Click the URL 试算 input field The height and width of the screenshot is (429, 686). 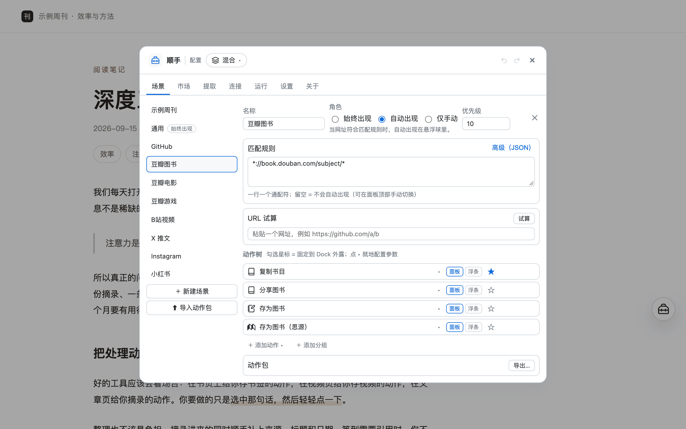[x=391, y=234]
